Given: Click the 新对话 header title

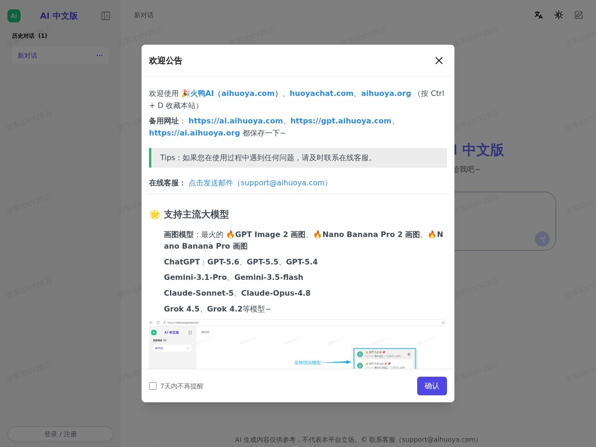Looking at the screenshot, I should (x=144, y=15).
